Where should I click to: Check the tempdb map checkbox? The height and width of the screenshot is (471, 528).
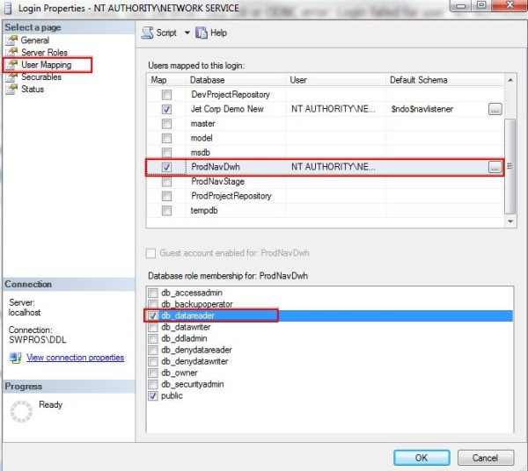pos(166,211)
